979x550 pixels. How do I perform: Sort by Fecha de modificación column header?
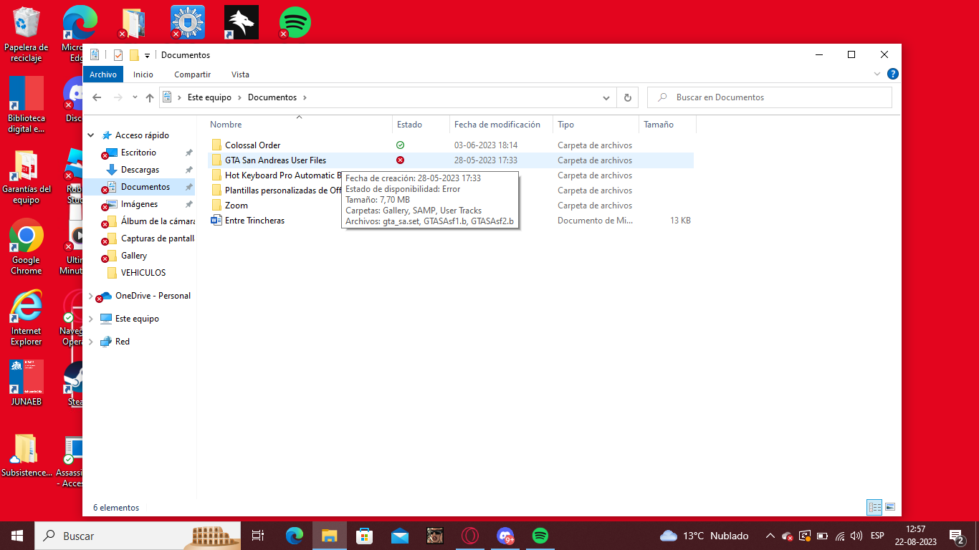pos(497,125)
